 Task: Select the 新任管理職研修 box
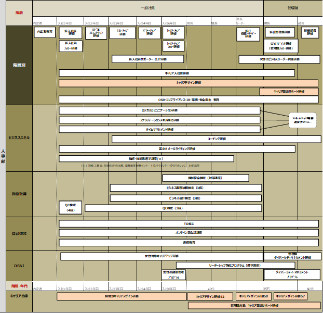coord(280,32)
